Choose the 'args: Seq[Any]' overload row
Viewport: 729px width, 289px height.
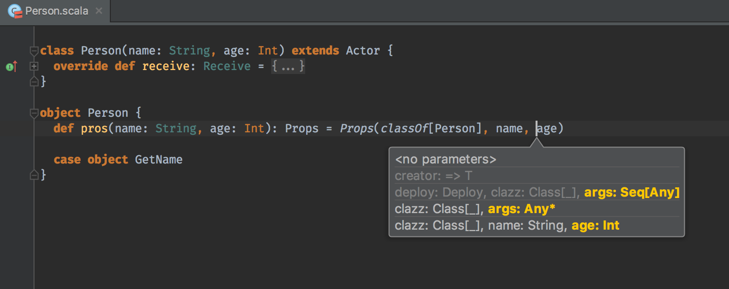(537, 192)
